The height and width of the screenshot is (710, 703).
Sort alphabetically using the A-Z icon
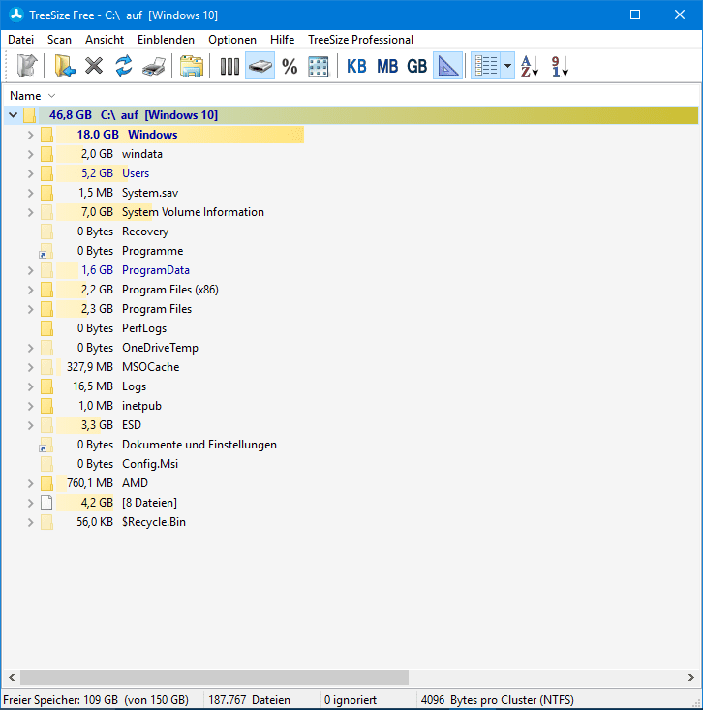(530, 66)
